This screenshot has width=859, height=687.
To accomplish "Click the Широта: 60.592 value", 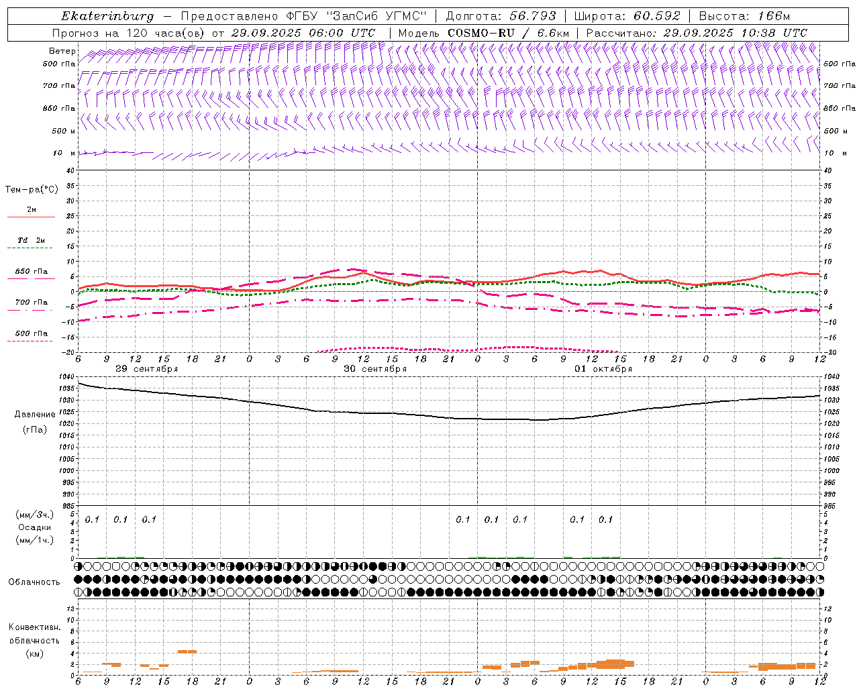I will coord(627,16).
